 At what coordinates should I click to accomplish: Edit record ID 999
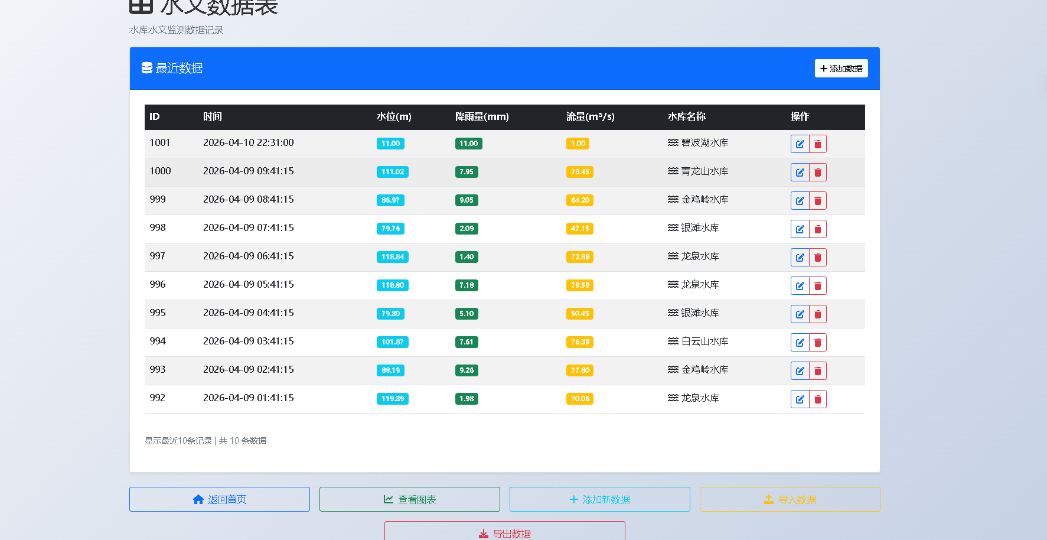tap(800, 201)
